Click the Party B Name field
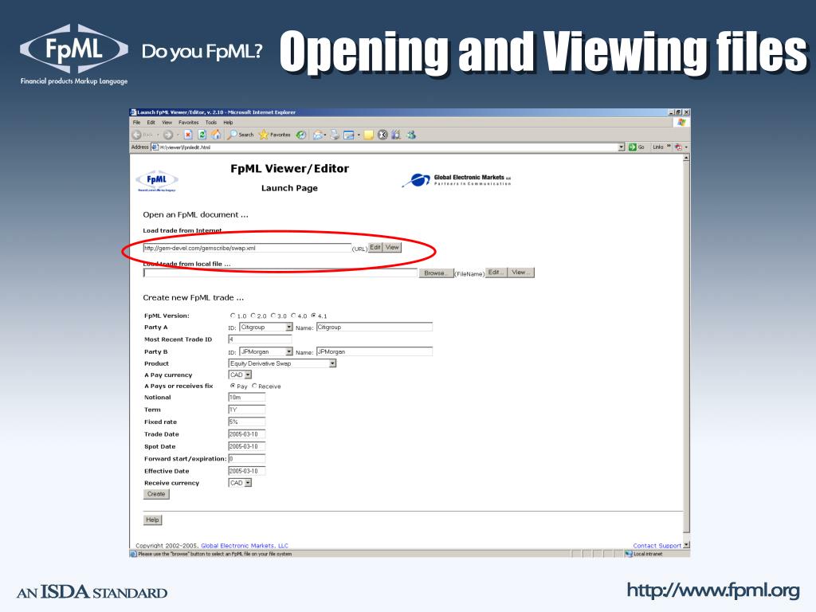Image resolution: width=816 pixels, height=612 pixels. (x=375, y=351)
